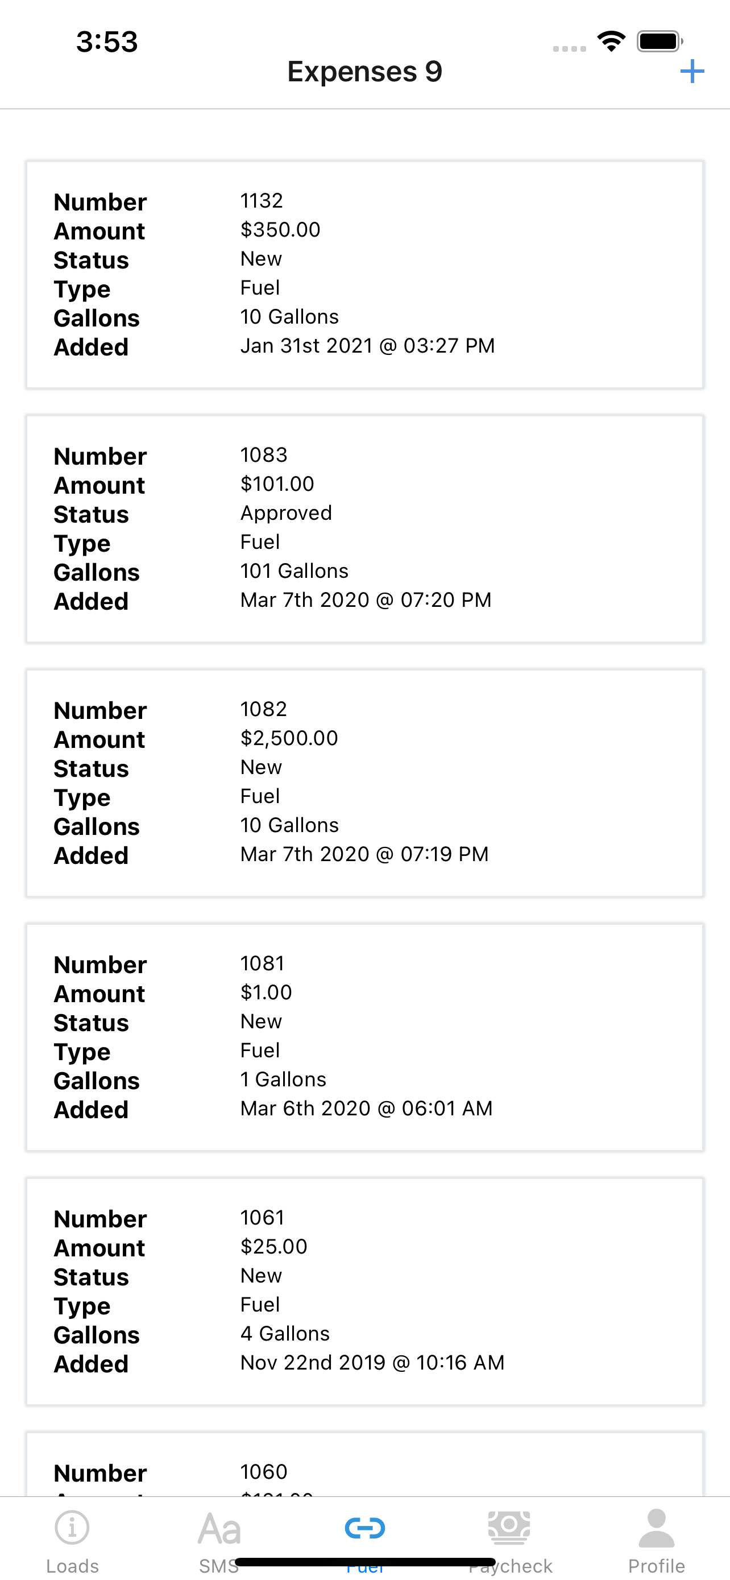Screen dimensions: 730x1580
Task: Select the Approved status expense
Action: tap(285, 514)
